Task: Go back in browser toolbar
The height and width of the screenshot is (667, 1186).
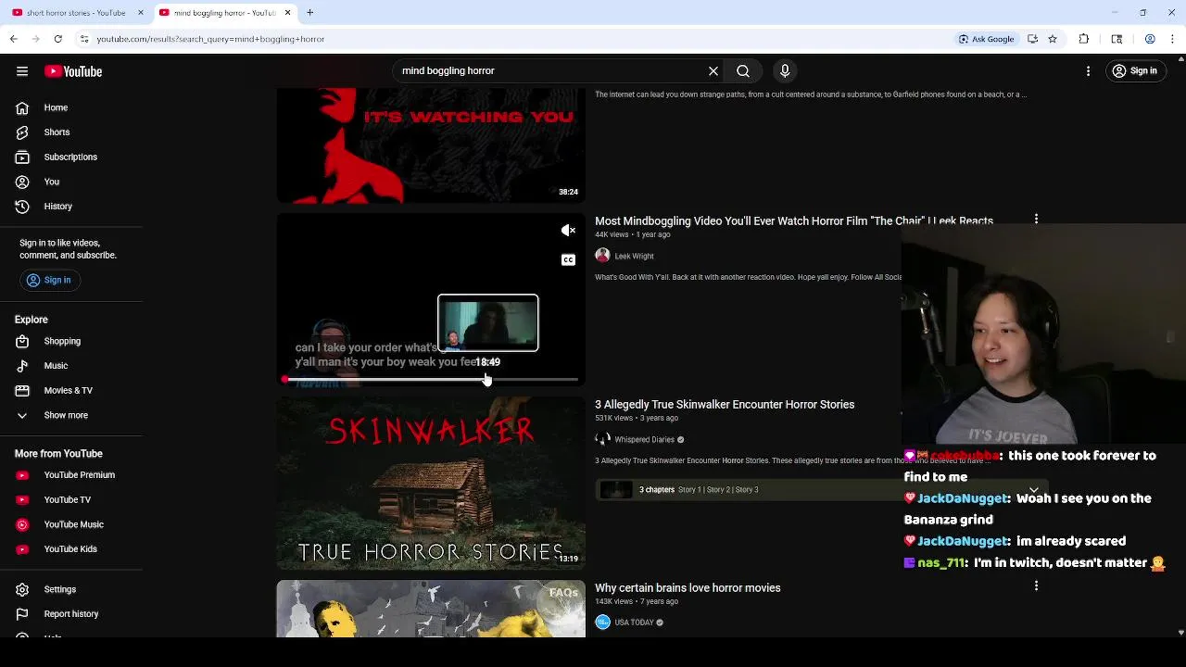Action: pos(13,39)
